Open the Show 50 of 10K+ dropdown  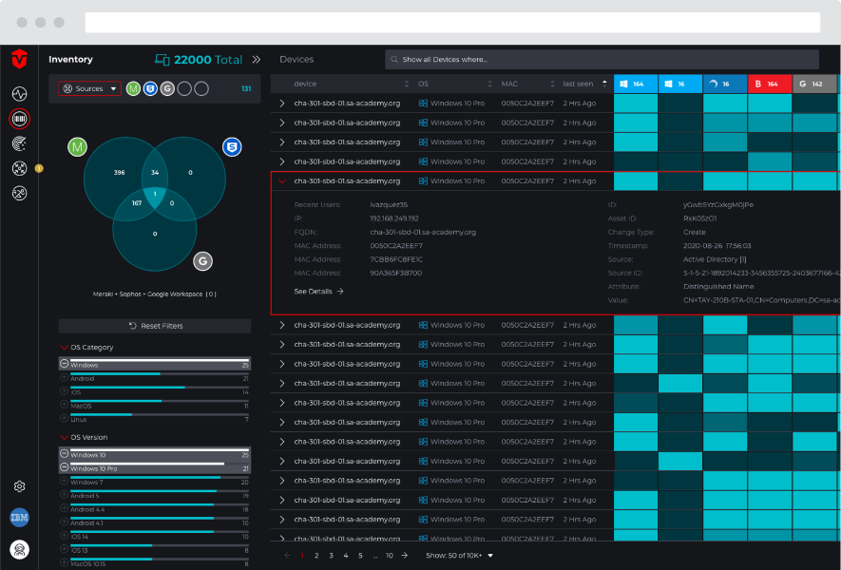(459, 556)
